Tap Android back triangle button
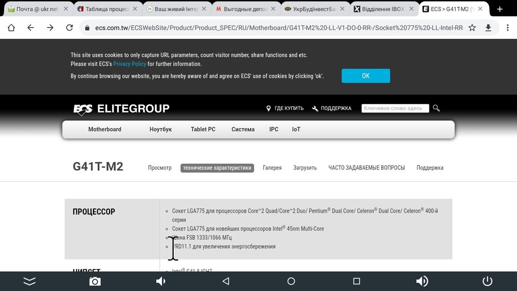The image size is (517, 291). pyautogui.click(x=226, y=281)
